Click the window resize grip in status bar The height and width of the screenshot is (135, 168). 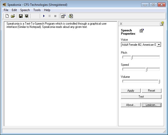164,131
